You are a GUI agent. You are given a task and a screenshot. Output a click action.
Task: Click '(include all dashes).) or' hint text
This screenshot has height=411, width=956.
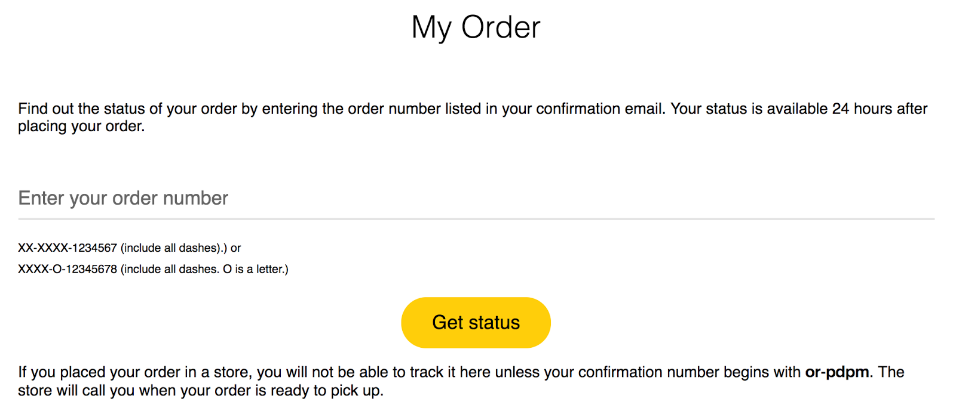(x=180, y=248)
